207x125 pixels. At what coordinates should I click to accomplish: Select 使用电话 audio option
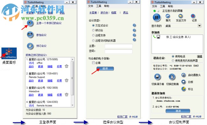click(x=173, y=56)
